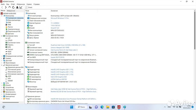Viewport: 196px width, 110px height.
Task: Expand the Безопасность tree node
Action: [x=1, y=92]
